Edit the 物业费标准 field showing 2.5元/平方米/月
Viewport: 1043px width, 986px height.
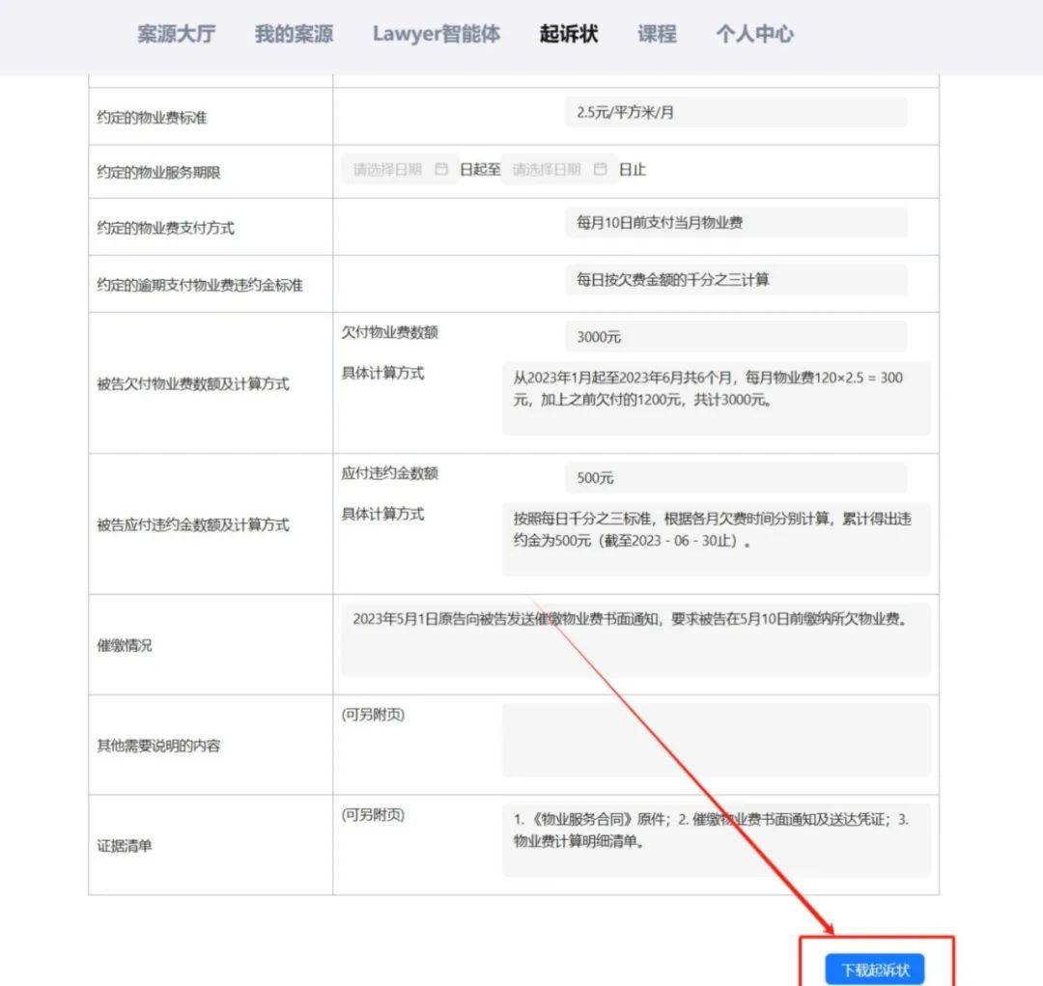(x=734, y=112)
